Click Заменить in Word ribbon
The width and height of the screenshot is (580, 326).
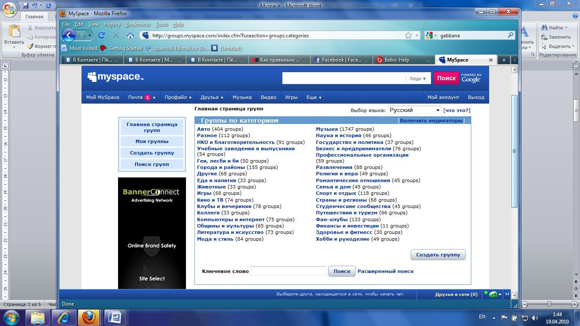tap(555, 37)
